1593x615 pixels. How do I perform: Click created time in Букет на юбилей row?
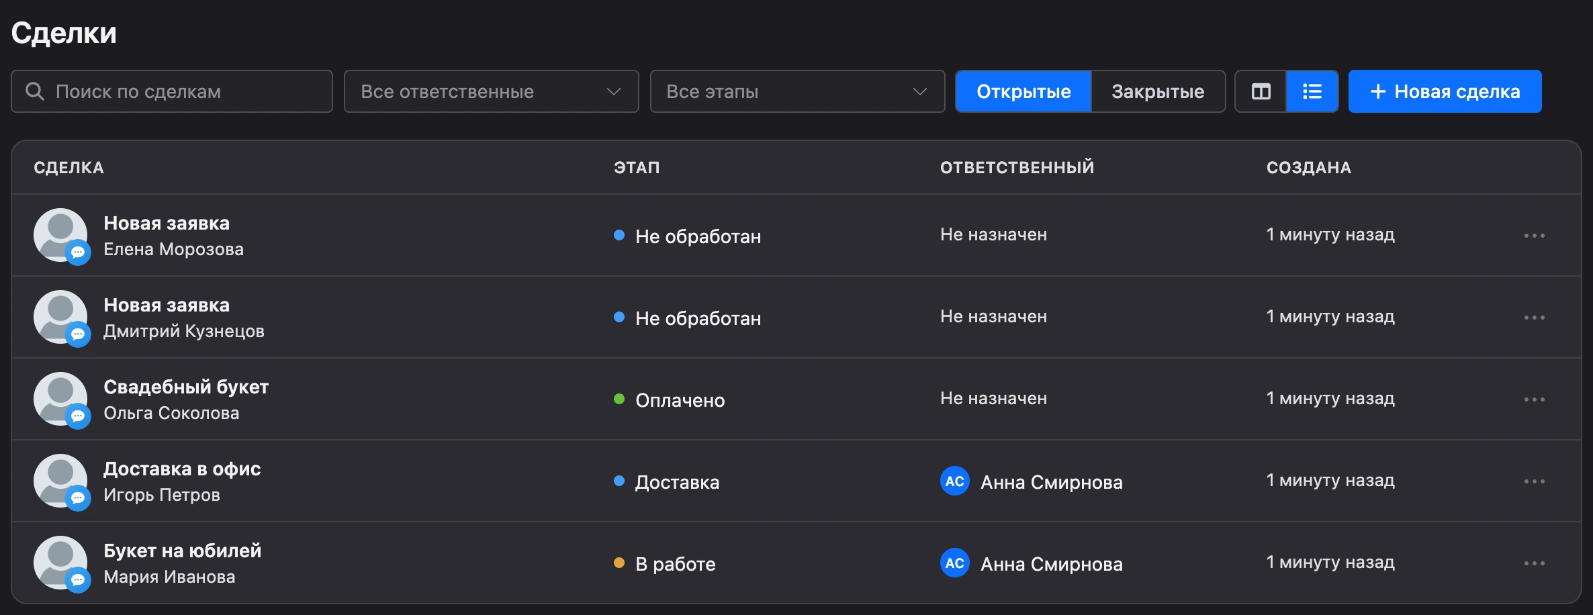(1330, 562)
